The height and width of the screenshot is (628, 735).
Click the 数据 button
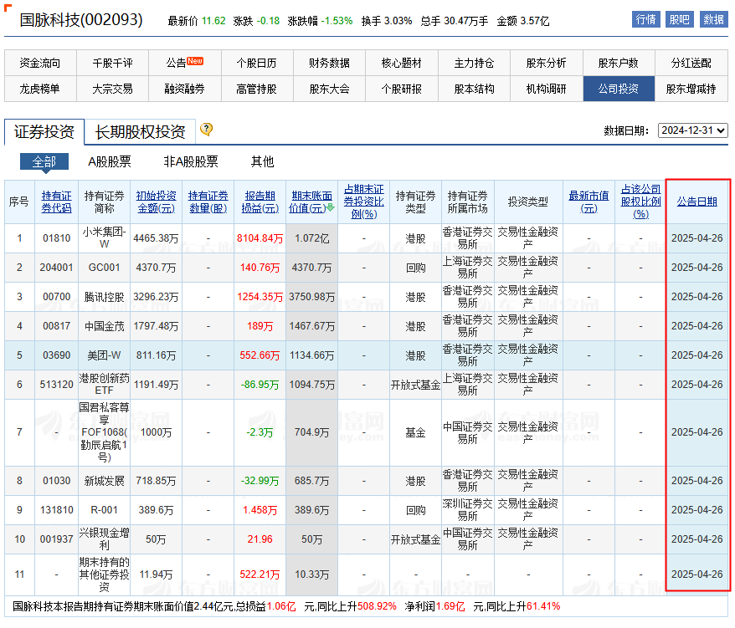713,20
